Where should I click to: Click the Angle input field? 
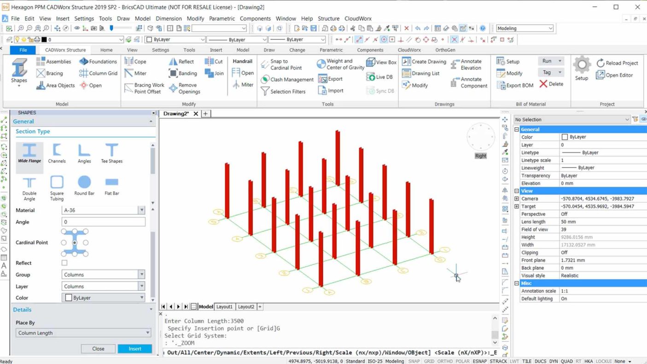click(x=103, y=222)
